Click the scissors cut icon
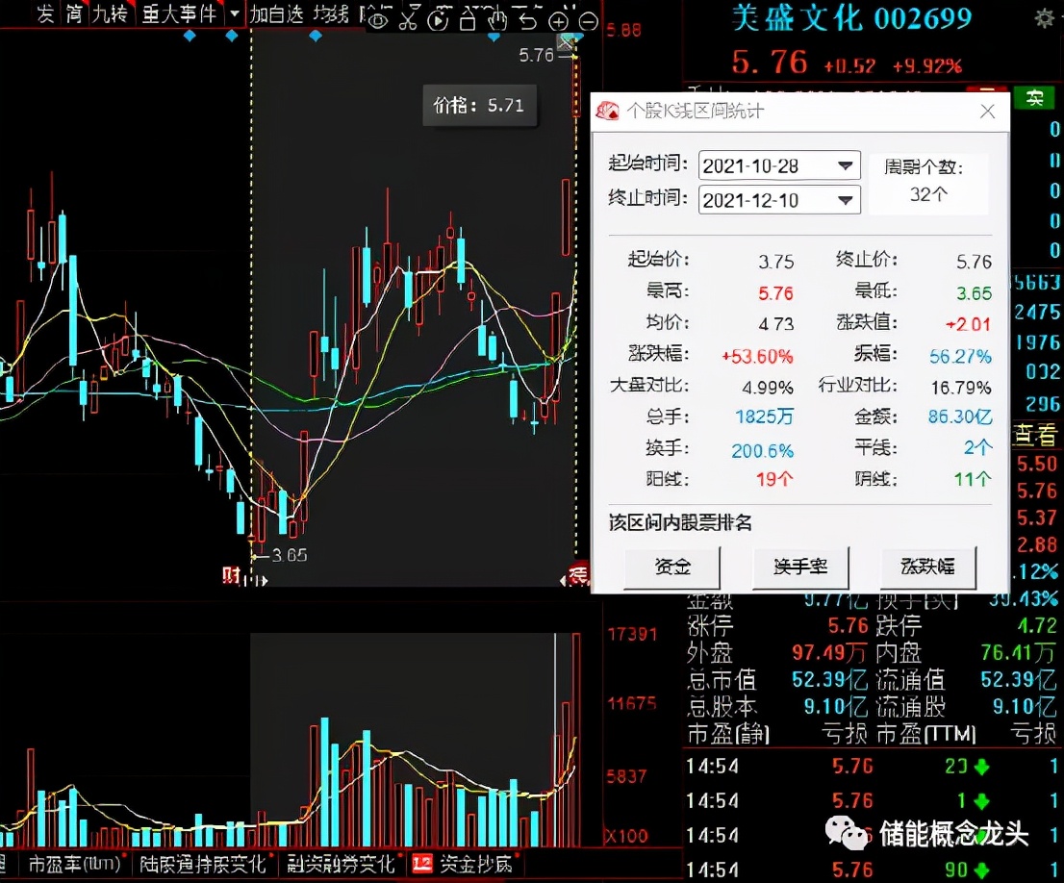This screenshot has height=883, width=1064. [408, 20]
